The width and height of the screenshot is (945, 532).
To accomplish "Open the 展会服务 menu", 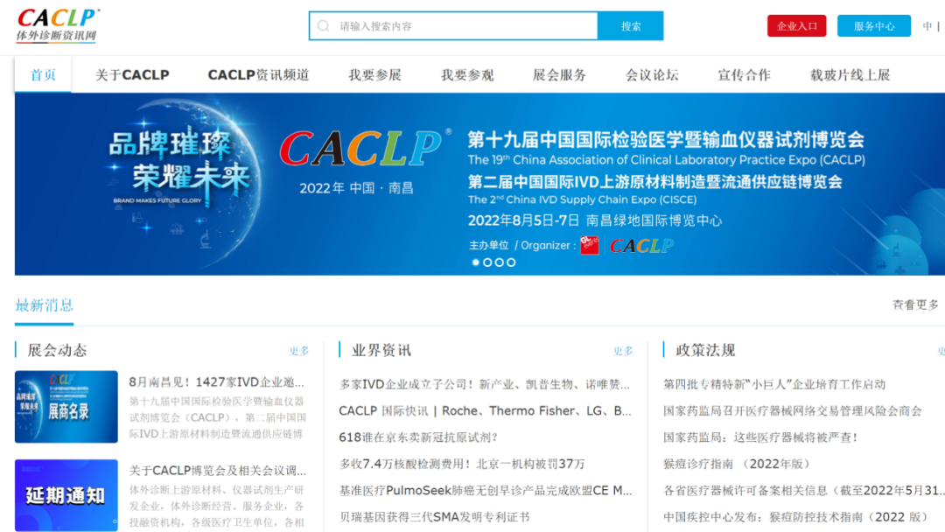I will point(559,74).
